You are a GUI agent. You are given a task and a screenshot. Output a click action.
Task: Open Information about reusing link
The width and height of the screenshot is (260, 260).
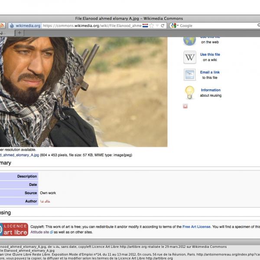[x=211, y=90]
